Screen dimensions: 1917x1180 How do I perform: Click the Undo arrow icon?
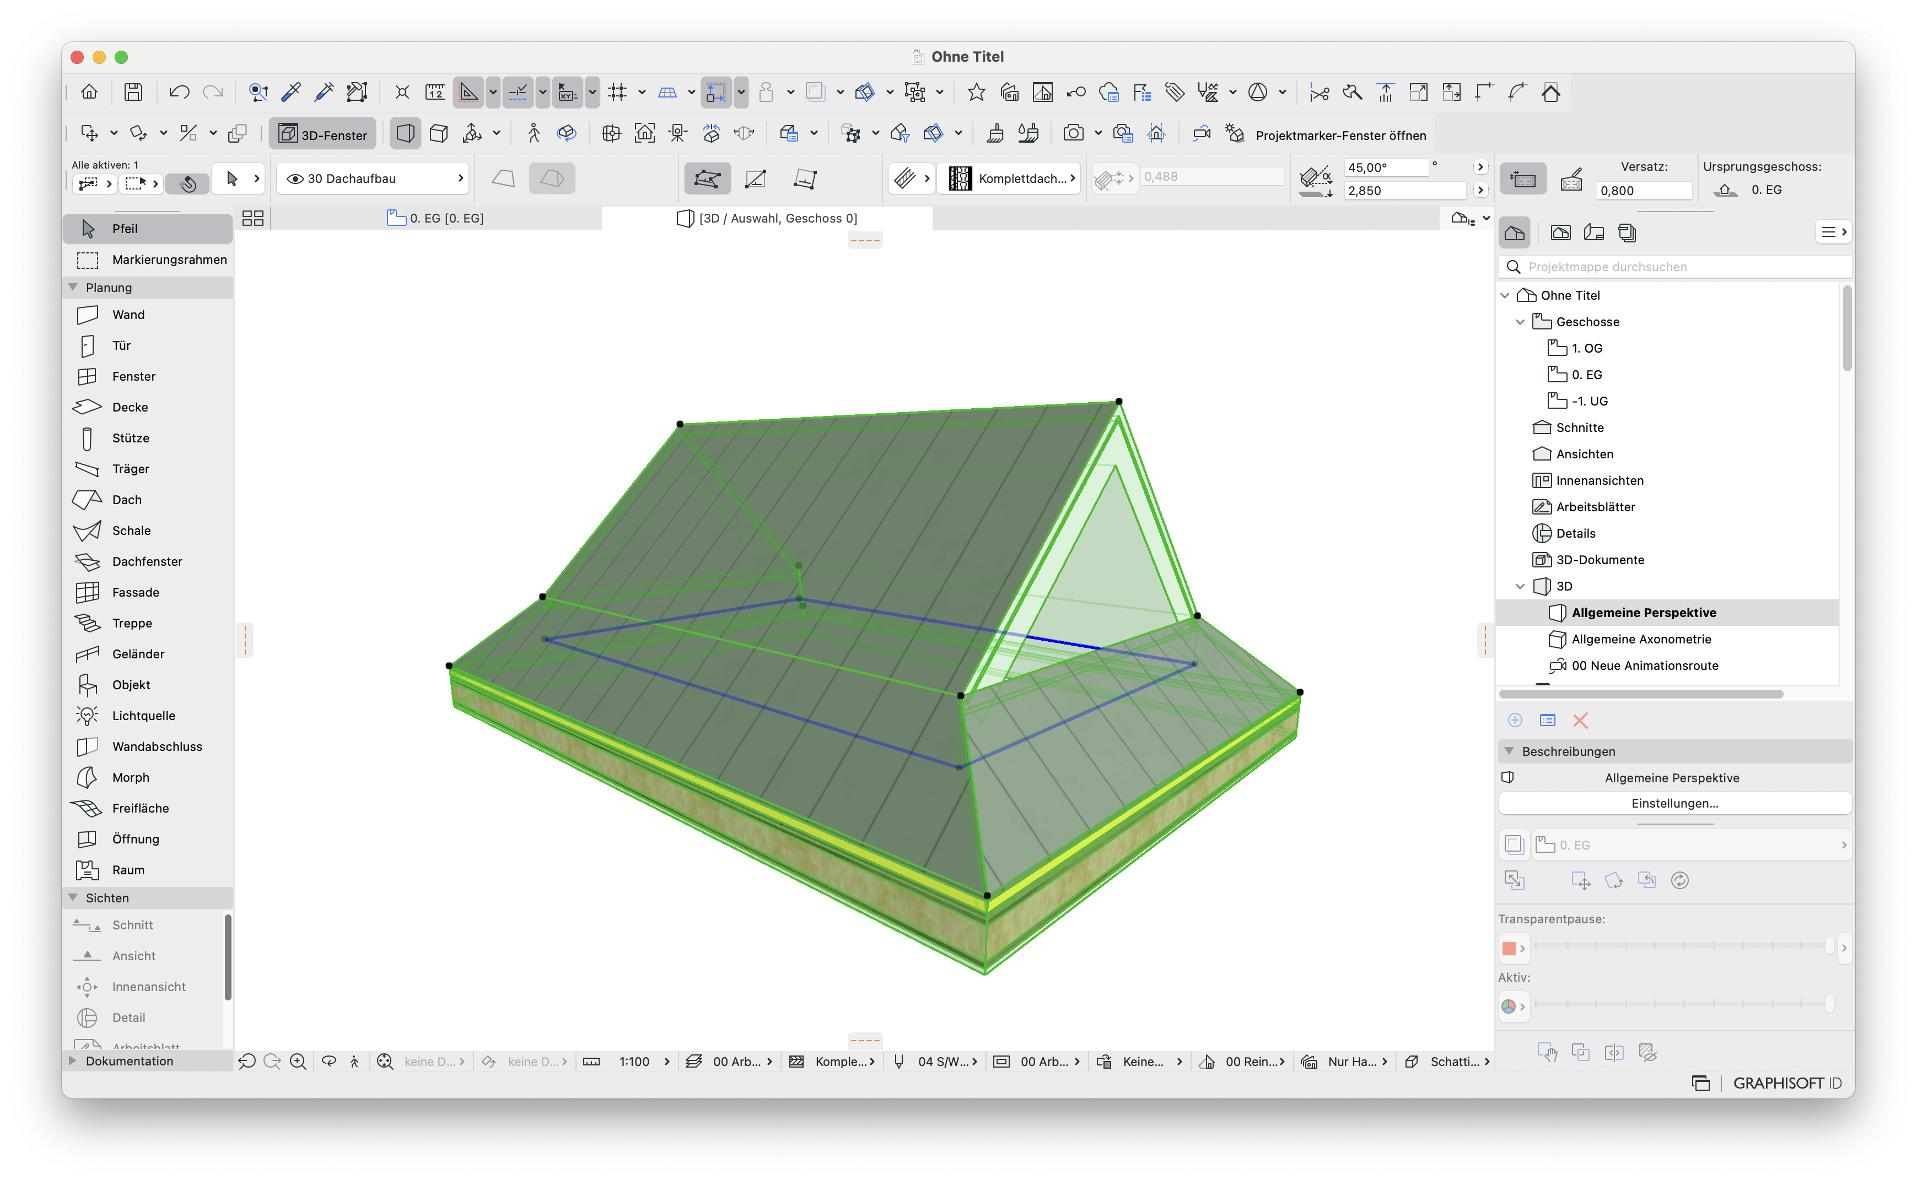(x=179, y=92)
